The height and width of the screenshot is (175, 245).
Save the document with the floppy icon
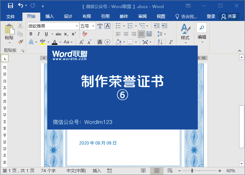click(x=10, y=6)
